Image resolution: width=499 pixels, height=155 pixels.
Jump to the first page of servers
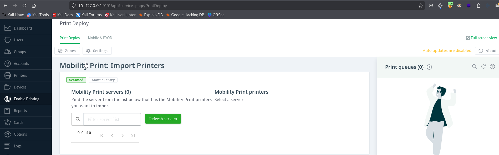click(x=101, y=136)
